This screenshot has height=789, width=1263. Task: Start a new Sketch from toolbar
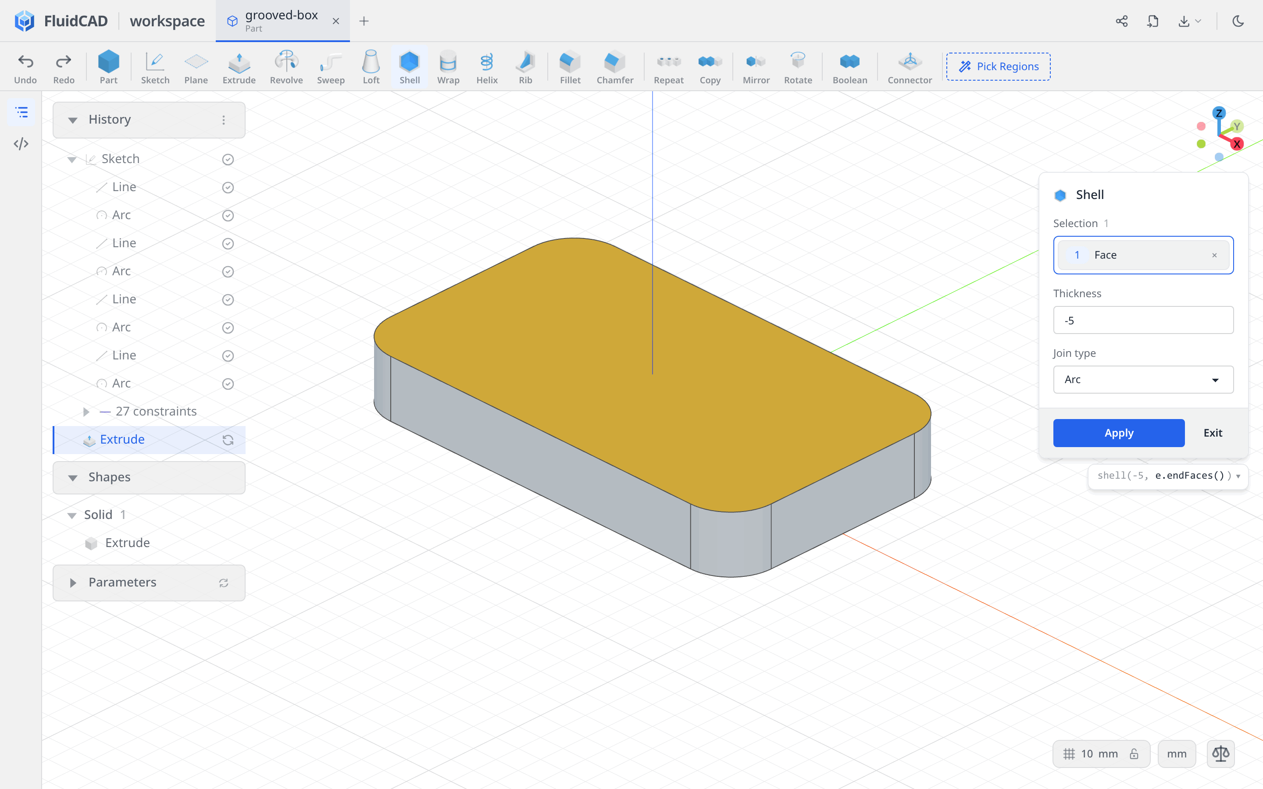[x=155, y=68]
